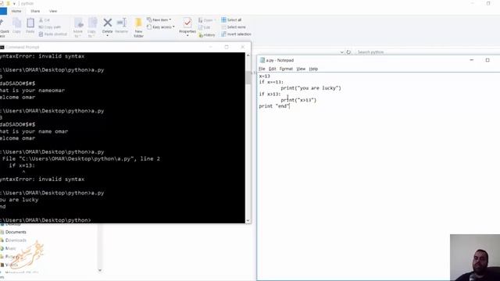Click the 'if x>13:' line in Notepad
Viewport: 500px width, 281px height.
pos(270,94)
